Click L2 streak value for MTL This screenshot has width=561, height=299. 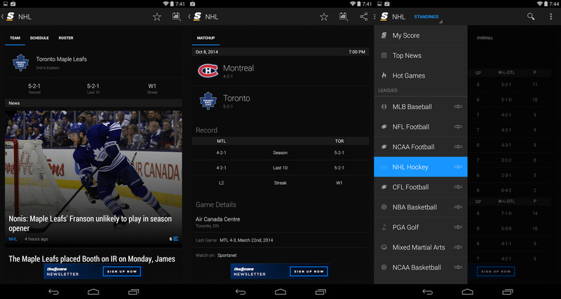pos(221,183)
